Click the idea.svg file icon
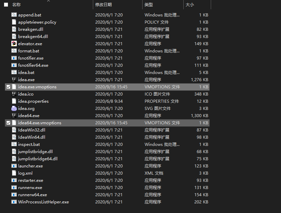This screenshot has height=213, width=281. (x=14, y=108)
